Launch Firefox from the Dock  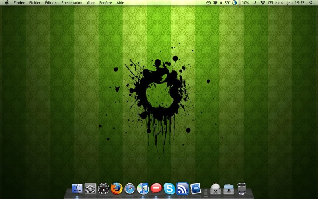tap(116, 189)
